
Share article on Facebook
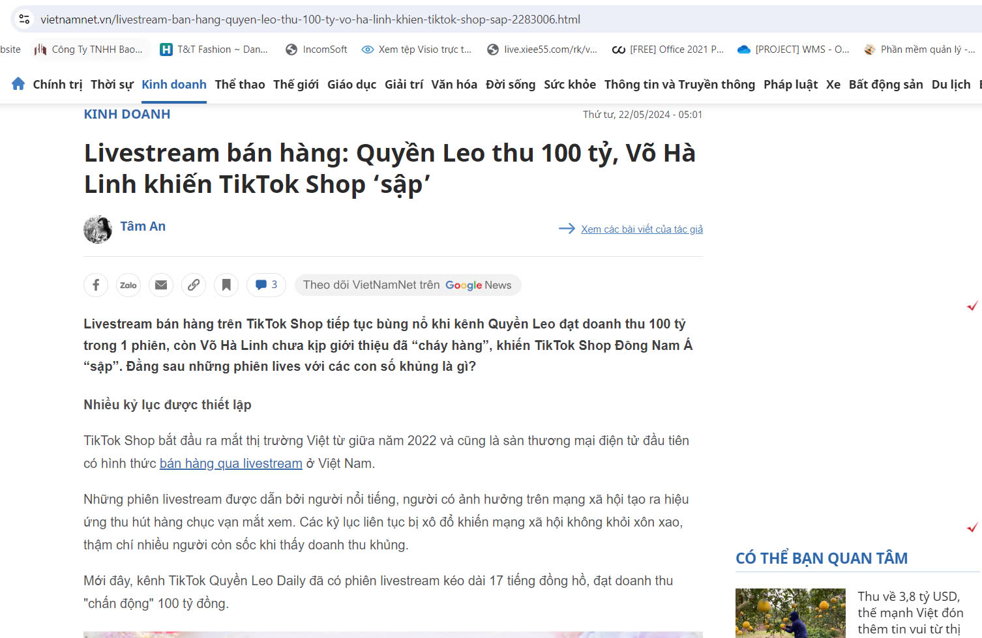[x=96, y=285]
